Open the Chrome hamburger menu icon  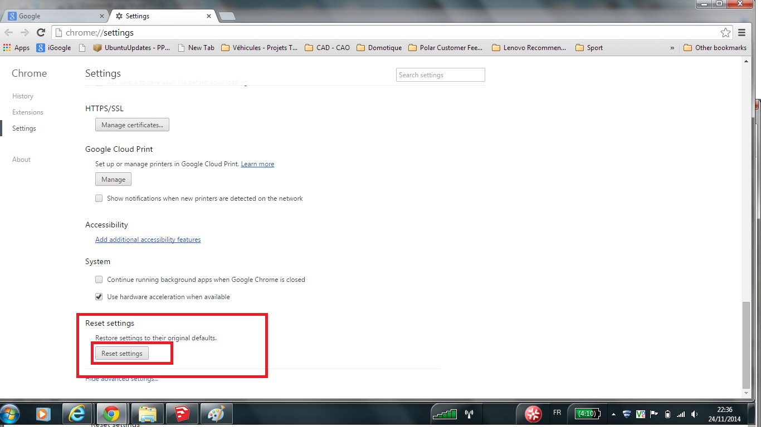[742, 33]
